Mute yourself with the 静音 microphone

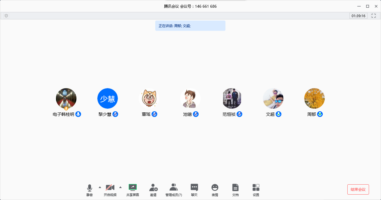[90, 188]
